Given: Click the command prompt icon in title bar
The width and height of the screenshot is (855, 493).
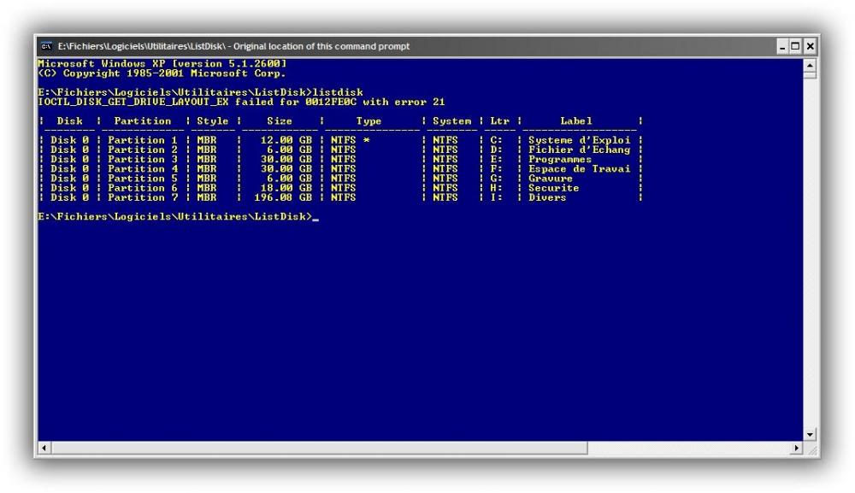Looking at the screenshot, I should click(46, 45).
